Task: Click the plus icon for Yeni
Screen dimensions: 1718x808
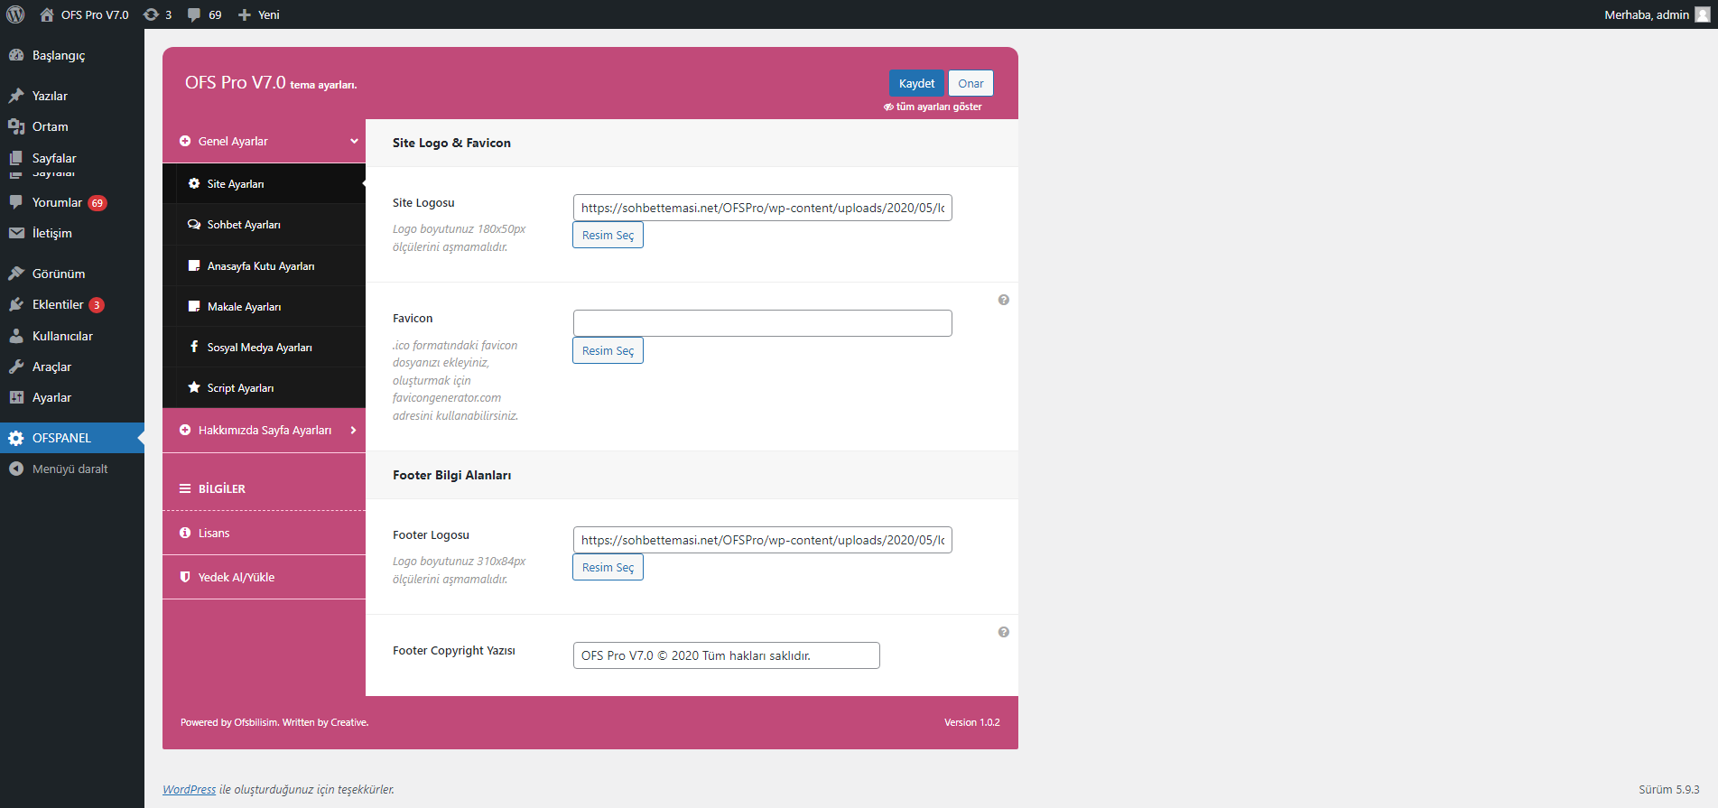Action: click(244, 14)
